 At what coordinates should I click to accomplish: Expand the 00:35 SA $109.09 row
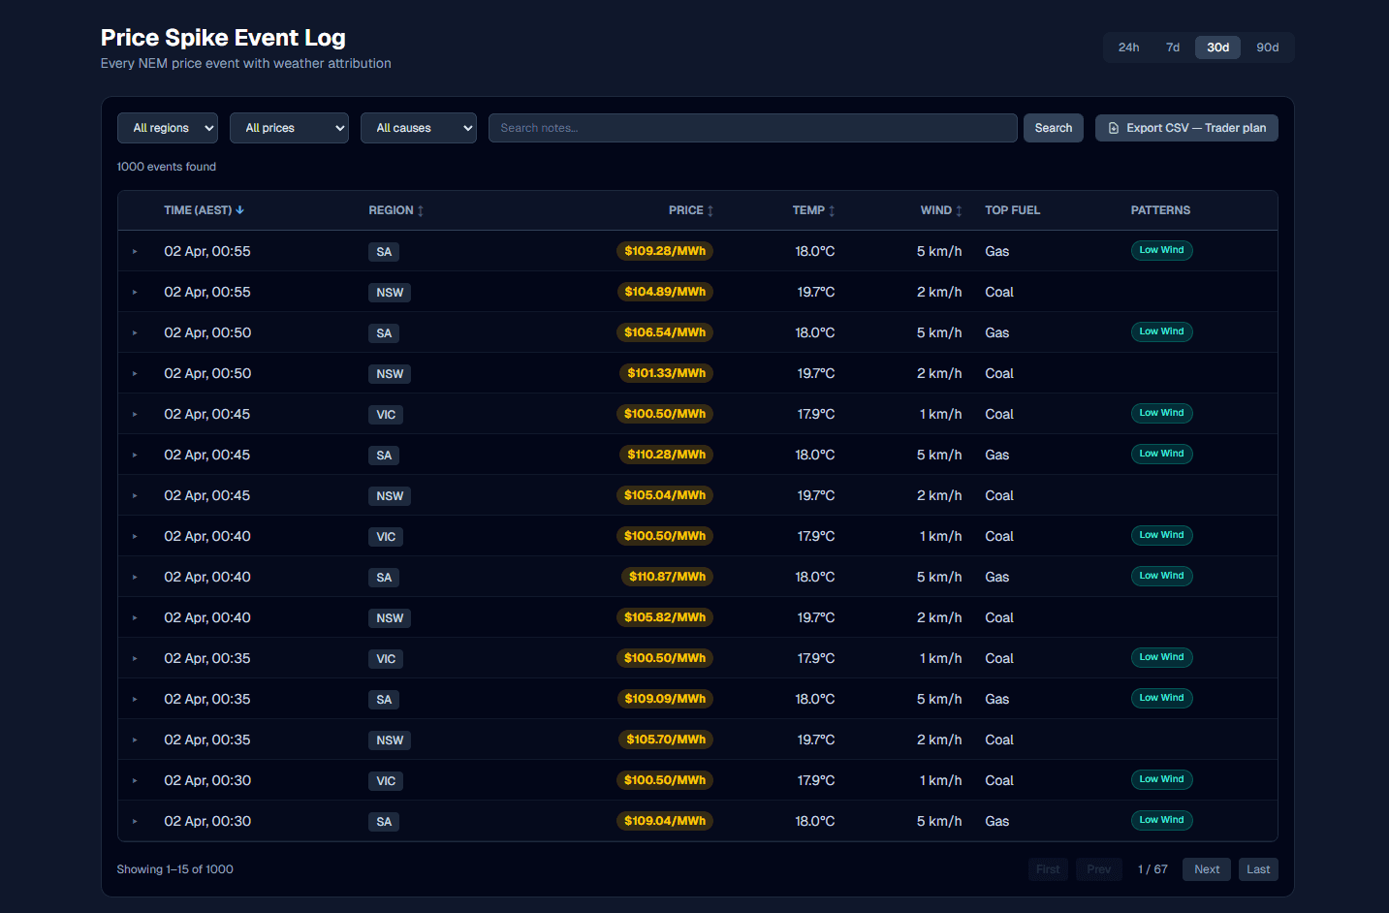pyautogui.click(x=135, y=700)
